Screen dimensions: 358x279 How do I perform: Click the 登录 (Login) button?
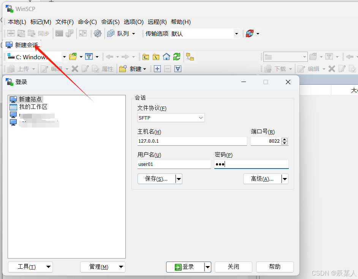186,267
